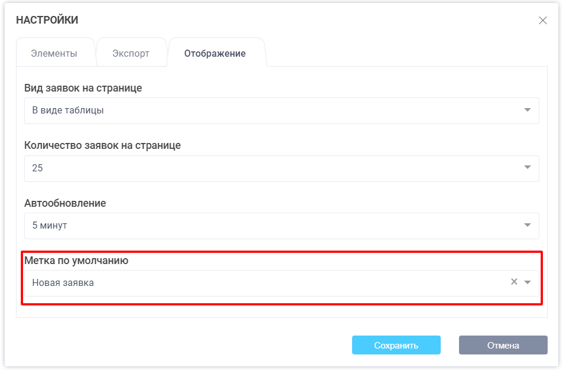Click the arrow icon in Вид заявок dropdown
Viewport: 563px width, 371px height.
tap(528, 110)
